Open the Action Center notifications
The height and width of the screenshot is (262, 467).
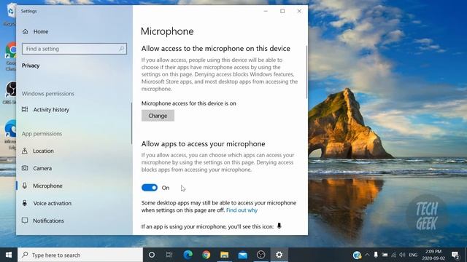455,255
